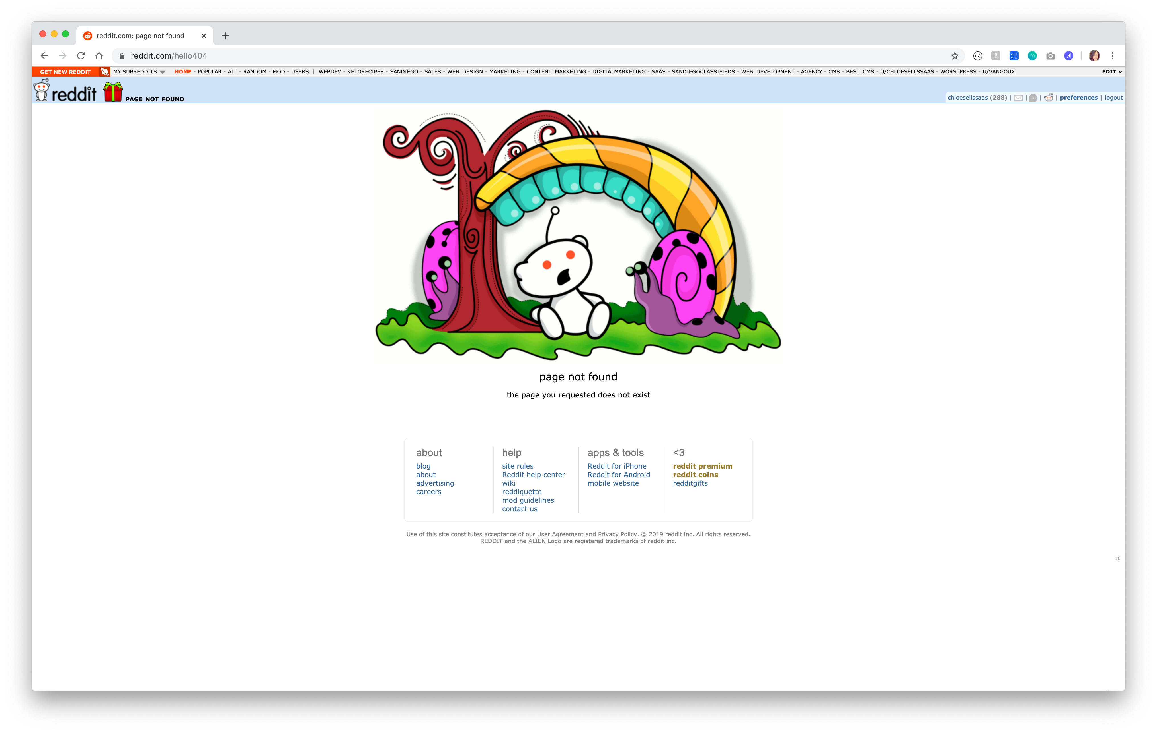The height and width of the screenshot is (733, 1157).
Task: Open the Privacy Policy link
Action: [x=617, y=534]
